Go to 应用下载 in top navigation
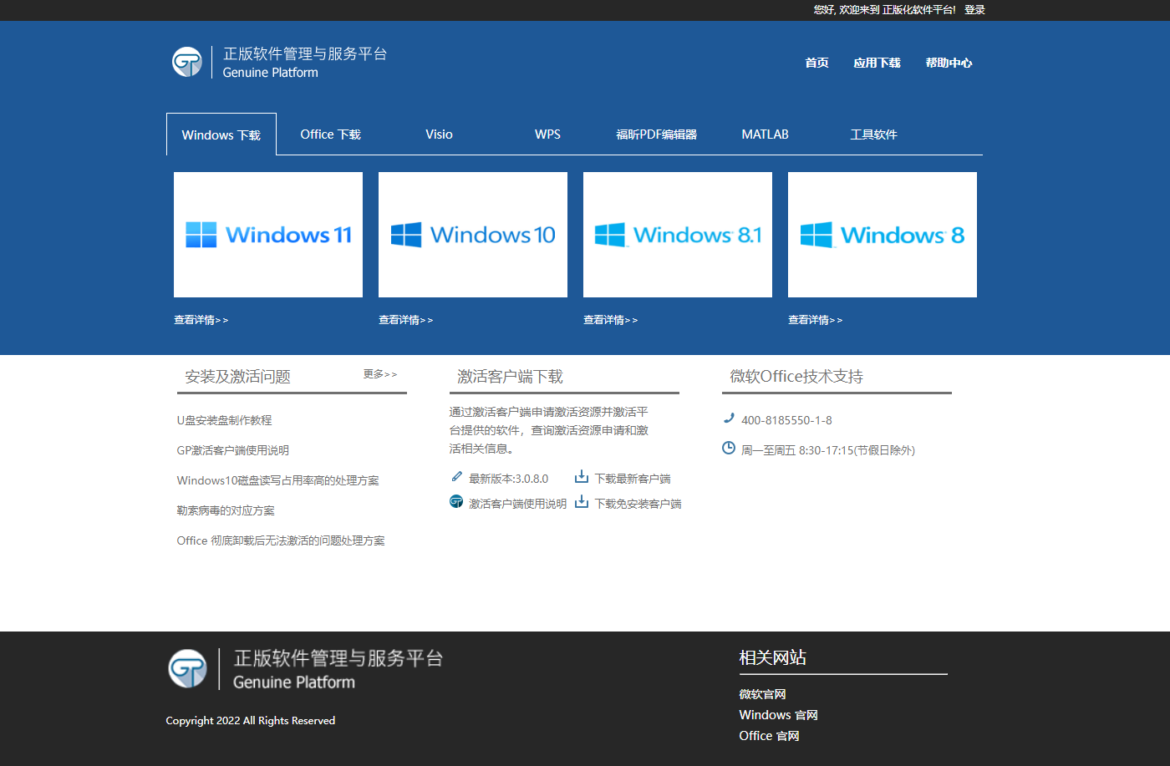This screenshot has width=1170, height=766. [877, 63]
